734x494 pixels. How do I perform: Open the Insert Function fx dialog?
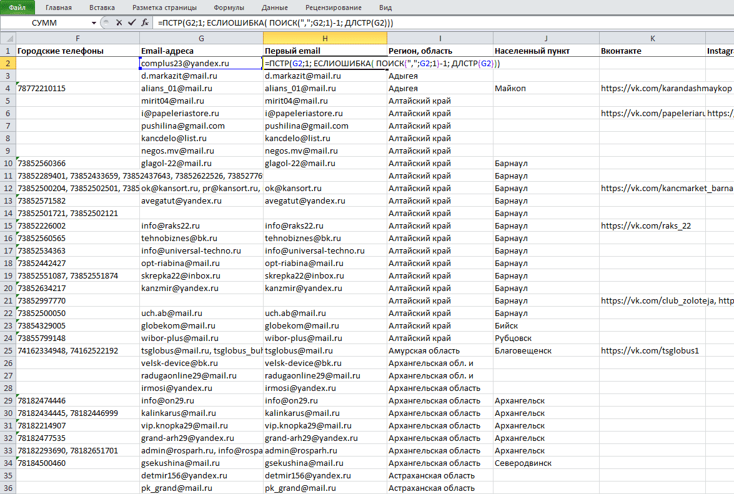coord(145,22)
